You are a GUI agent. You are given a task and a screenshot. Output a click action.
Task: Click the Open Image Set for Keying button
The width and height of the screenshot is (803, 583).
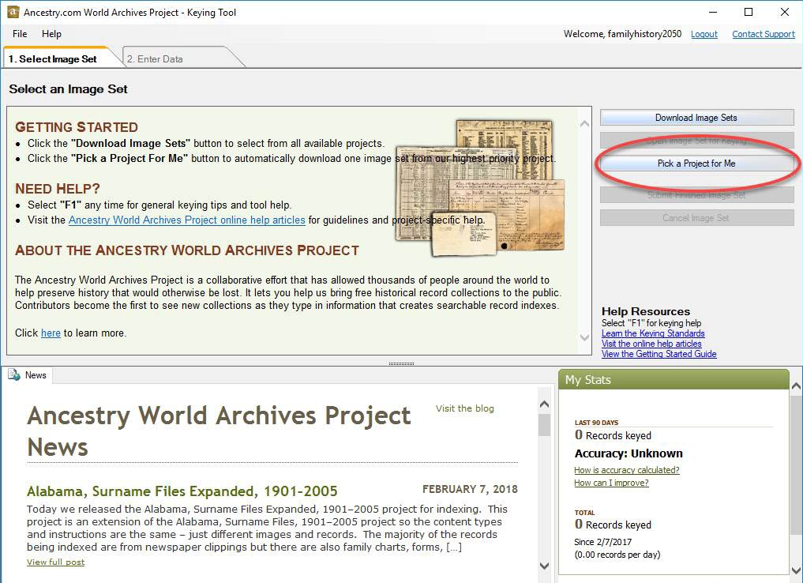[696, 141]
